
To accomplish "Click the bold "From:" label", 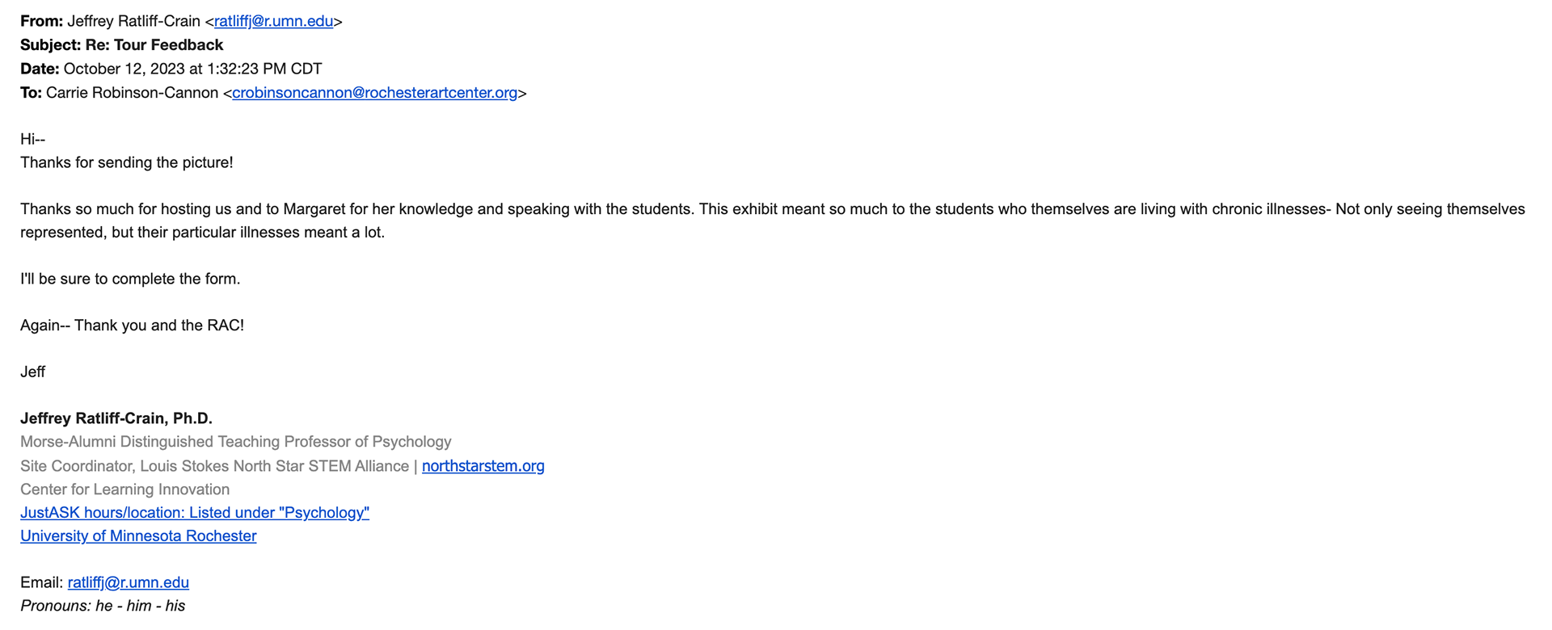I will [x=41, y=22].
